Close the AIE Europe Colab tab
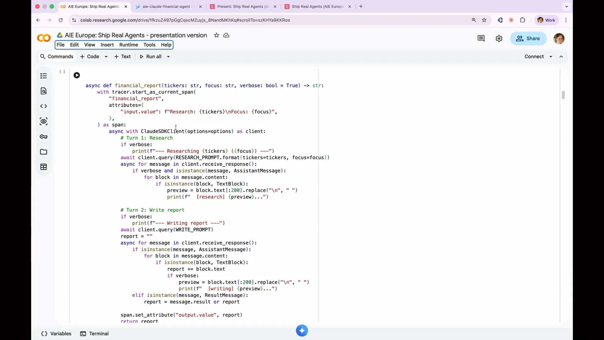 [126, 6]
